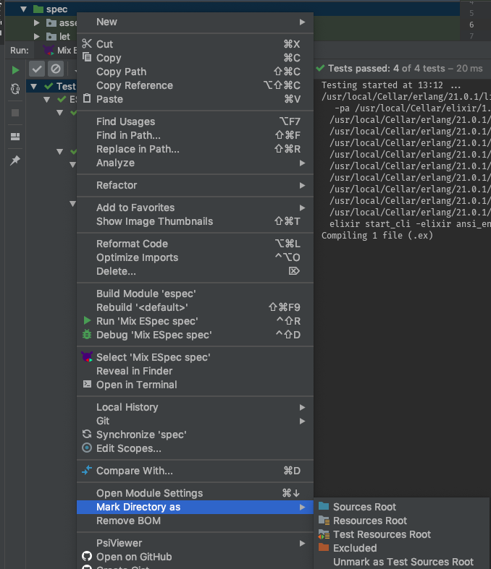Click the Pin tab icon in Run panel
491x569 pixels.
tap(15, 160)
